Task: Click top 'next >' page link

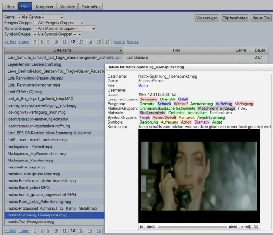Action: click(x=120, y=42)
